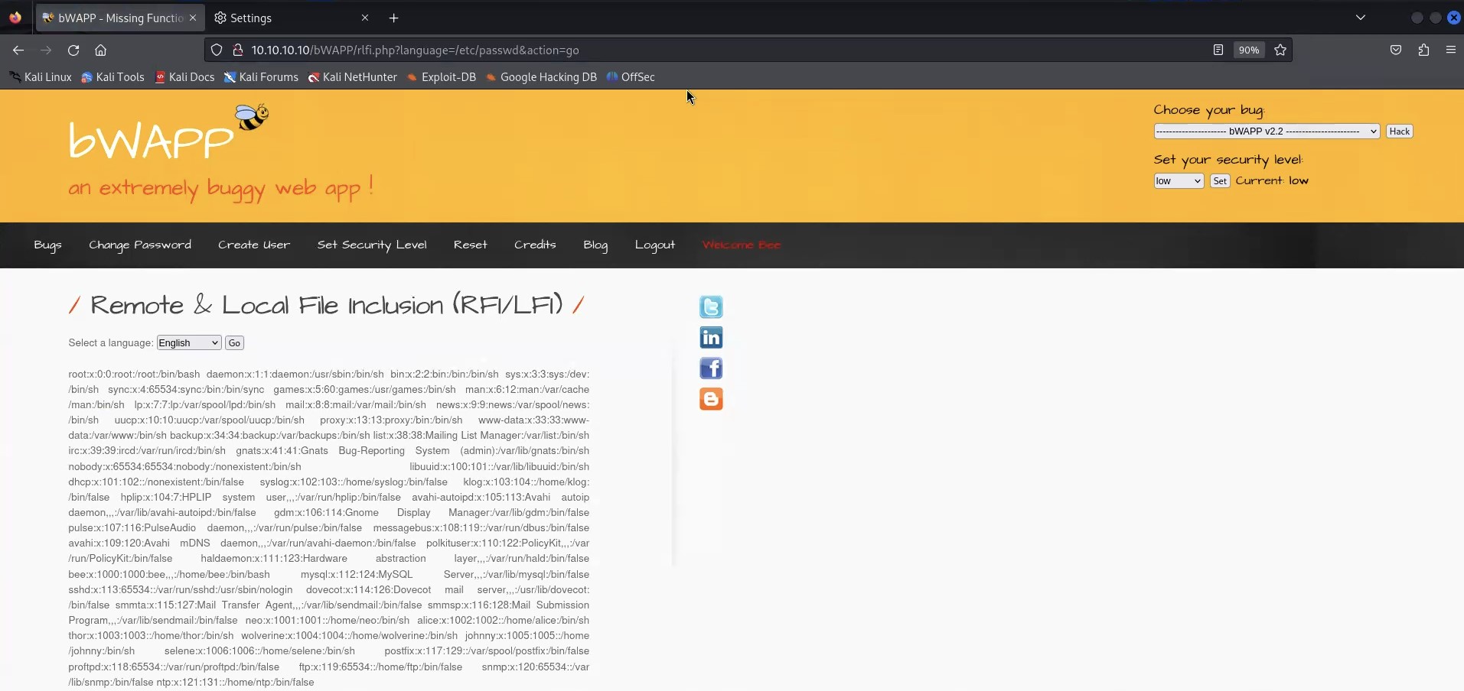Image resolution: width=1464 pixels, height=691 pixels.
Task: Click the Hack button
Action: (1400, 131)
